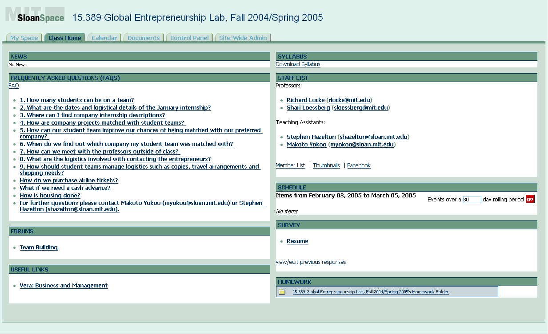548x334 pixels.
Task: Open the Member List link
Action: point(290,165)
